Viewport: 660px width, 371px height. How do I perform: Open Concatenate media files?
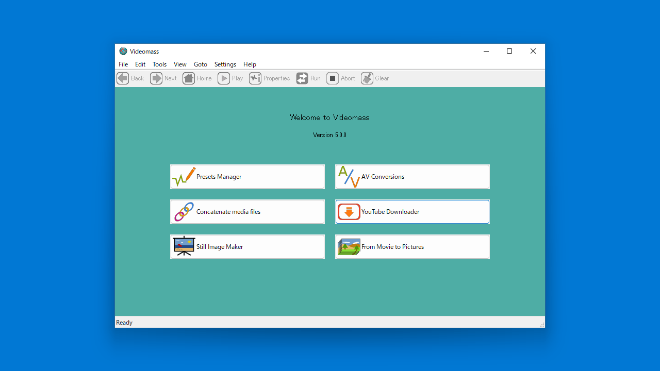(247, 212)
